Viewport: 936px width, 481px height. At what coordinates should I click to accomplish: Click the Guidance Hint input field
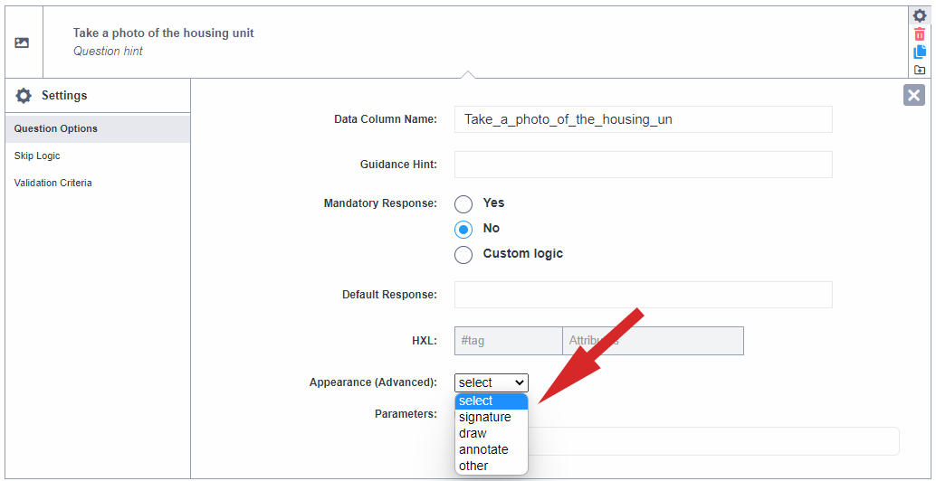tap(643, 165)
